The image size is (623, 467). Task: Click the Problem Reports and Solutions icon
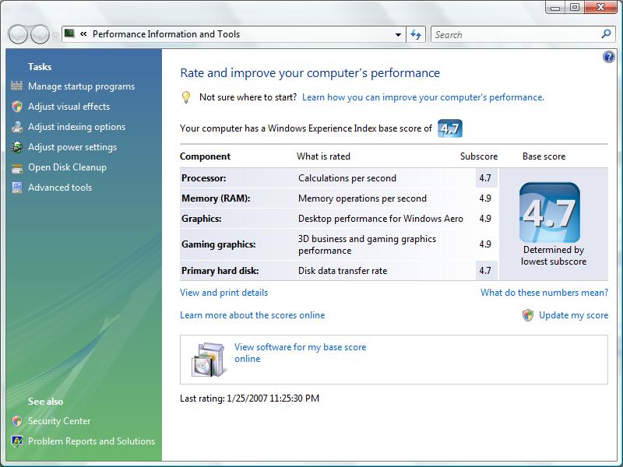pos(16,441)
